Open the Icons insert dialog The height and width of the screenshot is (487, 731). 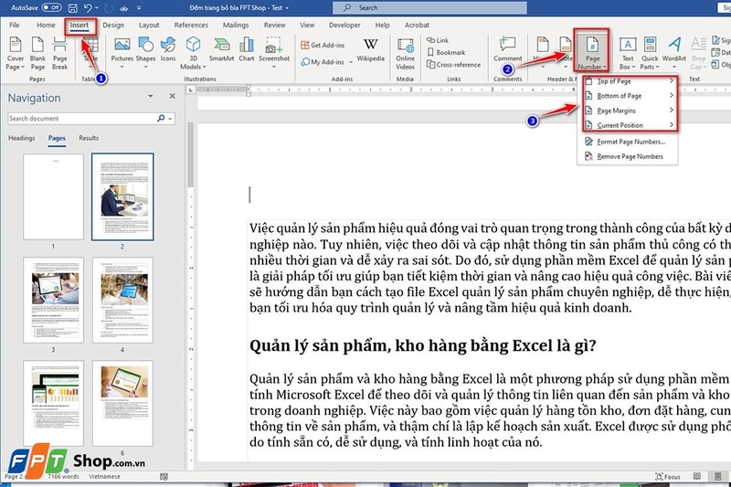[x=168, y=50]
